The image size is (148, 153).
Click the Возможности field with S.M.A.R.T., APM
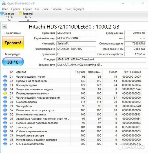(x=101, y=65)
